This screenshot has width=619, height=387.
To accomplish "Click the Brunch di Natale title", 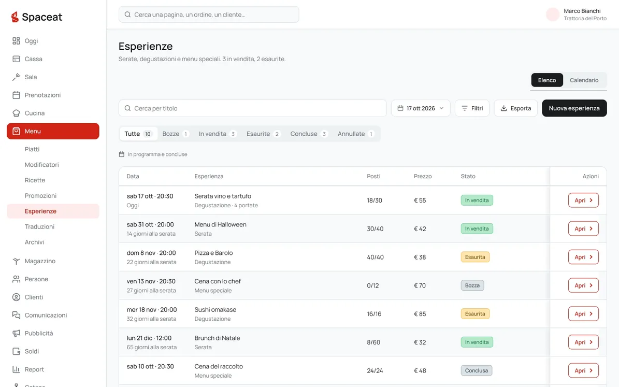I will click(x=217, y=338).
